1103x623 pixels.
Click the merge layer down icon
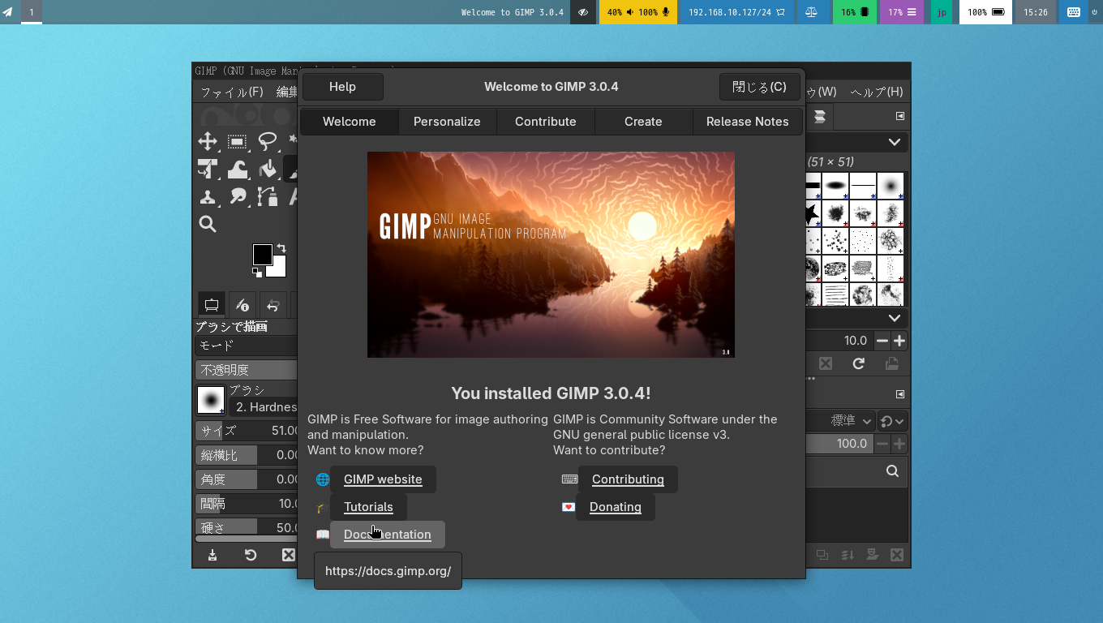(848, 555)
